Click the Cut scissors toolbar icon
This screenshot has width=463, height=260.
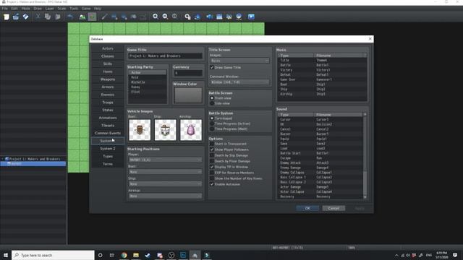38,17
